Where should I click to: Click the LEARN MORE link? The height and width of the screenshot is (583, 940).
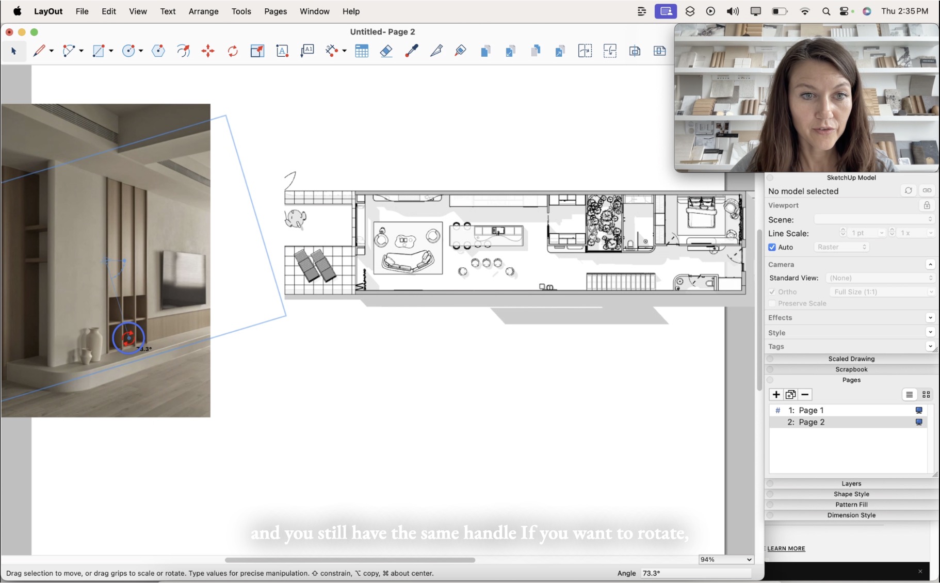pos(785,548)
